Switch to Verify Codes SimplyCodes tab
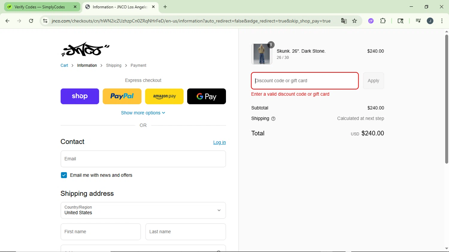 tap(42, 7)
